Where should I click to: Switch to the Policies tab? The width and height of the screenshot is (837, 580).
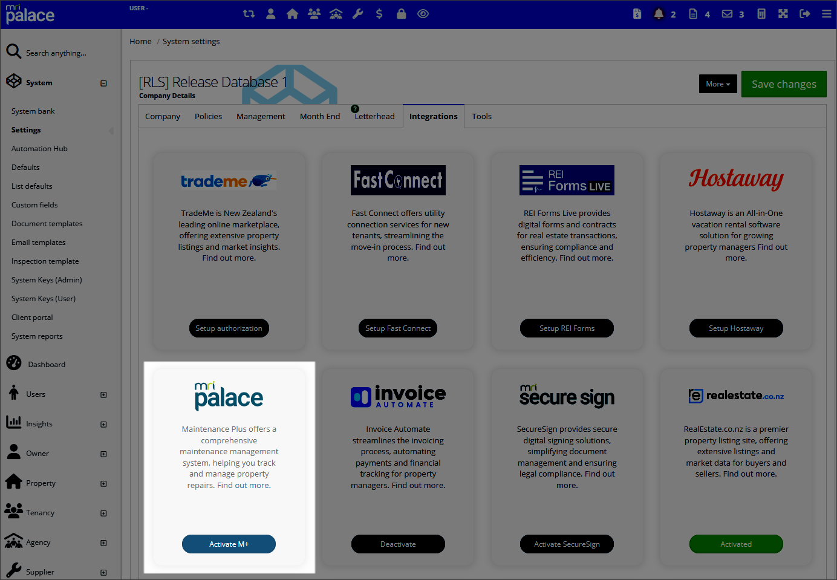208,117
